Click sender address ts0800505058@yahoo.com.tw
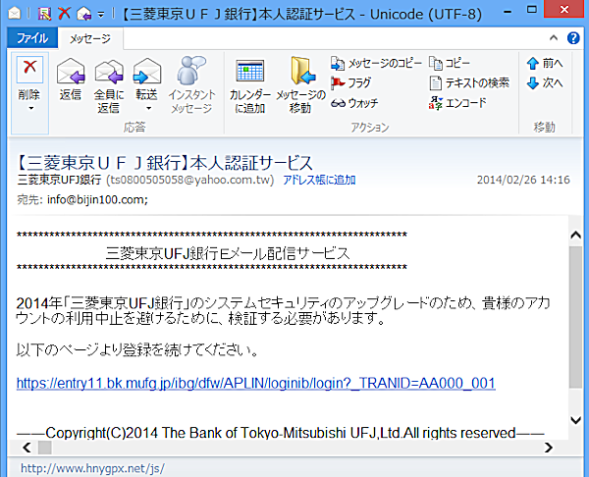Screen dimensions: 589x477 (x=190, y=180)
